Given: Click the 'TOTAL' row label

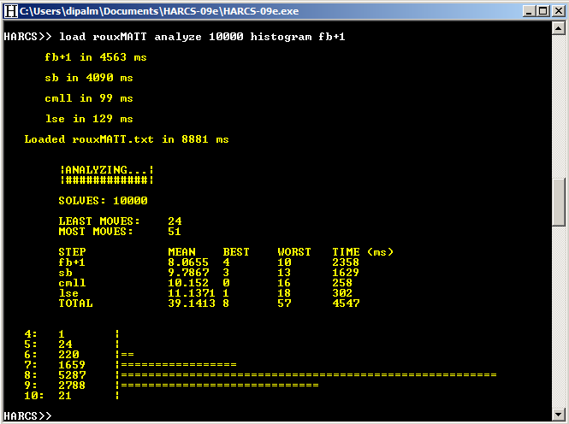Looking at the screenshot, I should coord(75,303).
